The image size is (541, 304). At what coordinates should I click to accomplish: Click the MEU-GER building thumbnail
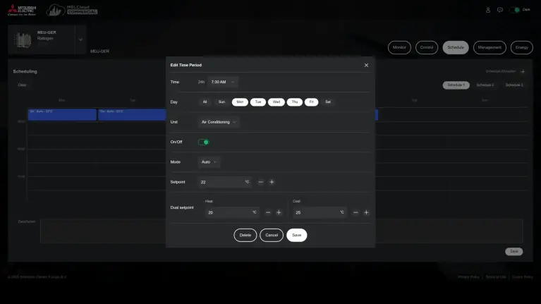coord(23,39)
